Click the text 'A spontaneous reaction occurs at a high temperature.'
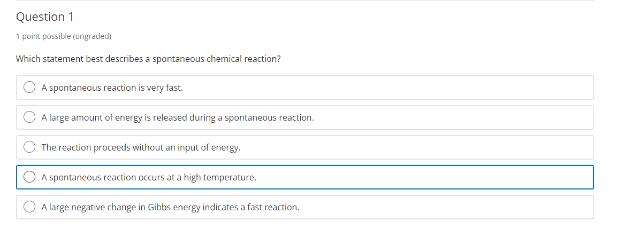This screenshot has height=245, width=625. click(149, 177)
